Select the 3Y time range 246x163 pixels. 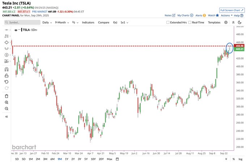click(80, 159)
